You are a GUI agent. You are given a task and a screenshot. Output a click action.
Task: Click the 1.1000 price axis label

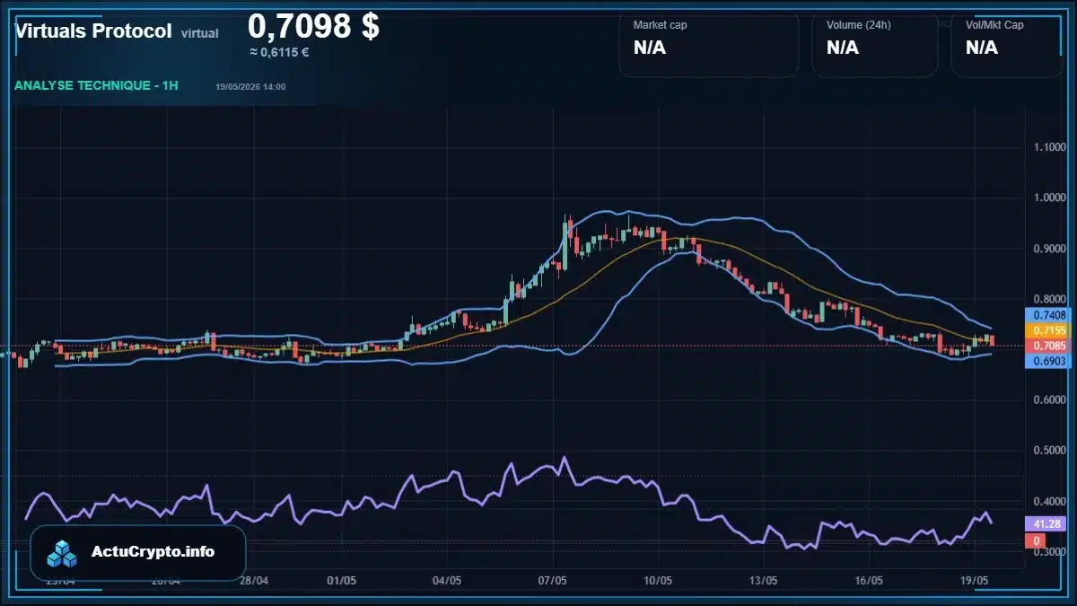pyautogui.click(x=1048, y=147)
